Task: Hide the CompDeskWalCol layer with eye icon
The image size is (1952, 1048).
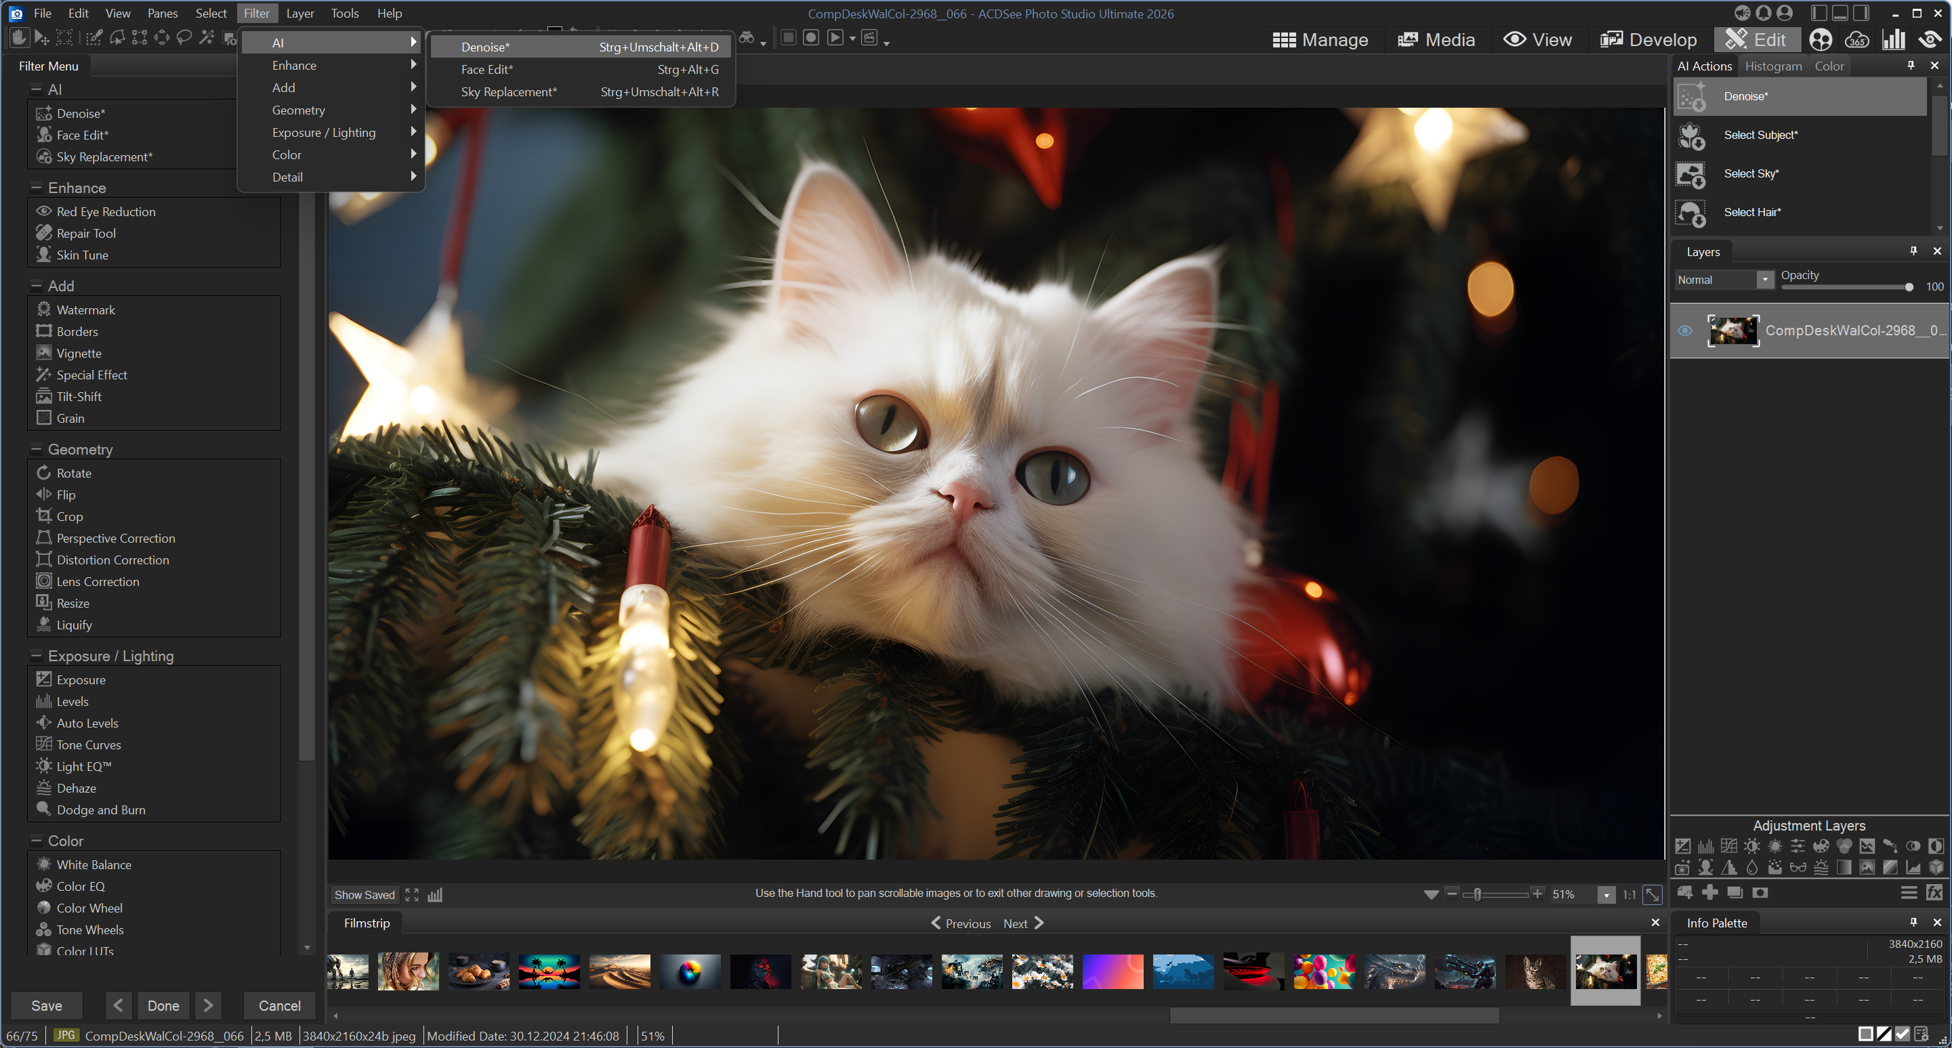Action: [1684, 331]
